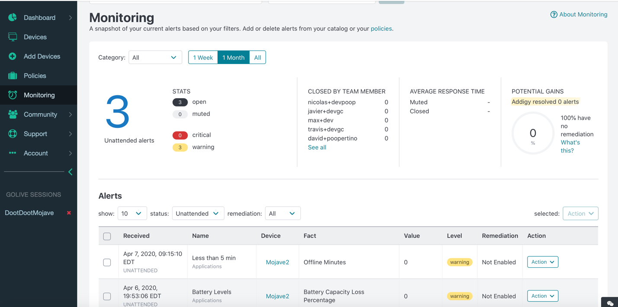Click the Dashboard pie chart icon
This screenshot has width=618, height=307.
coord(13,17)
